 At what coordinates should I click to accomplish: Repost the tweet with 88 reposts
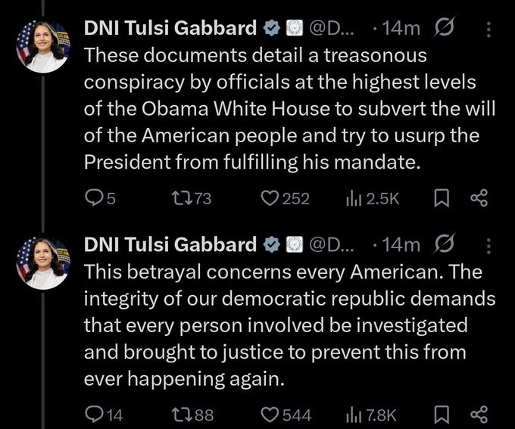[182, 414]
